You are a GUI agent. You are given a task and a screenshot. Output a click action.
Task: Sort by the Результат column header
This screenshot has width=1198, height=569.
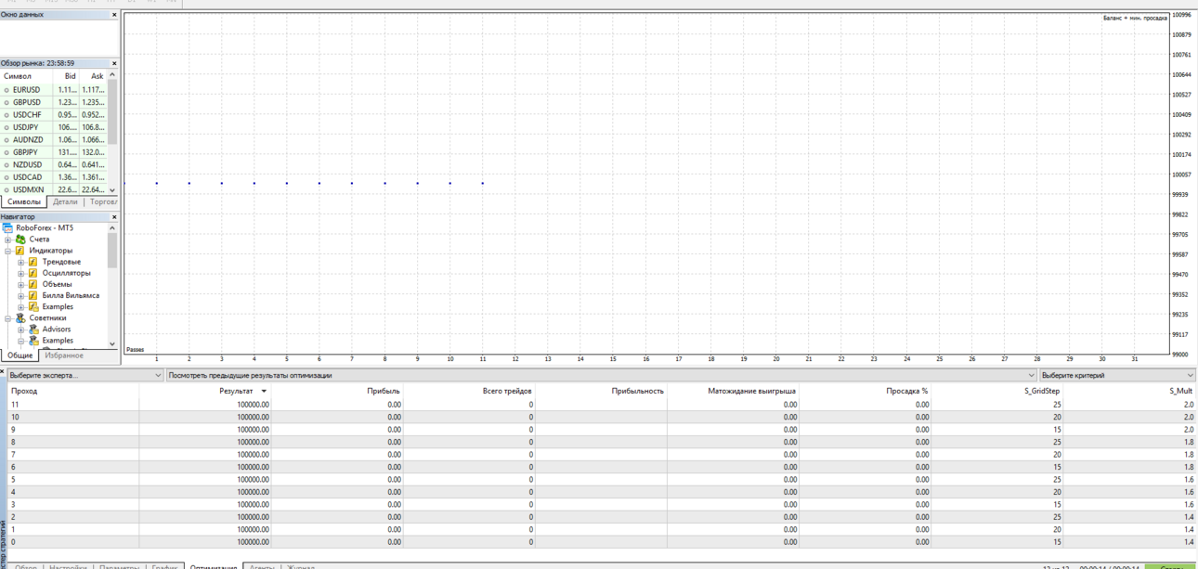coord(204,391)
